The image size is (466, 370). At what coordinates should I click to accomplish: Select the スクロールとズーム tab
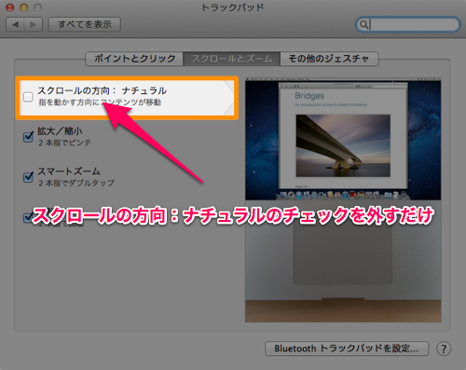pos(232,59)
